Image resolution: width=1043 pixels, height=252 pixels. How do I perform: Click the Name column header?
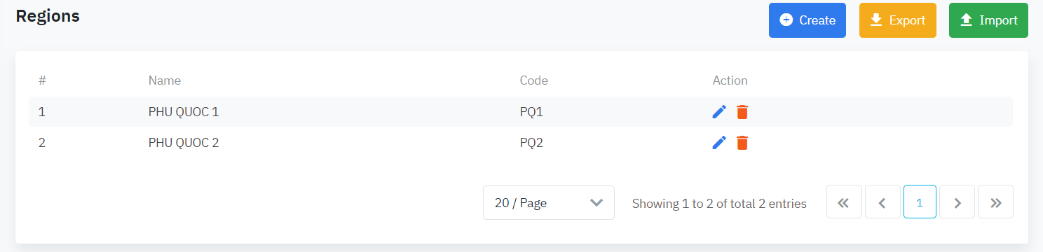click(165, 80)
